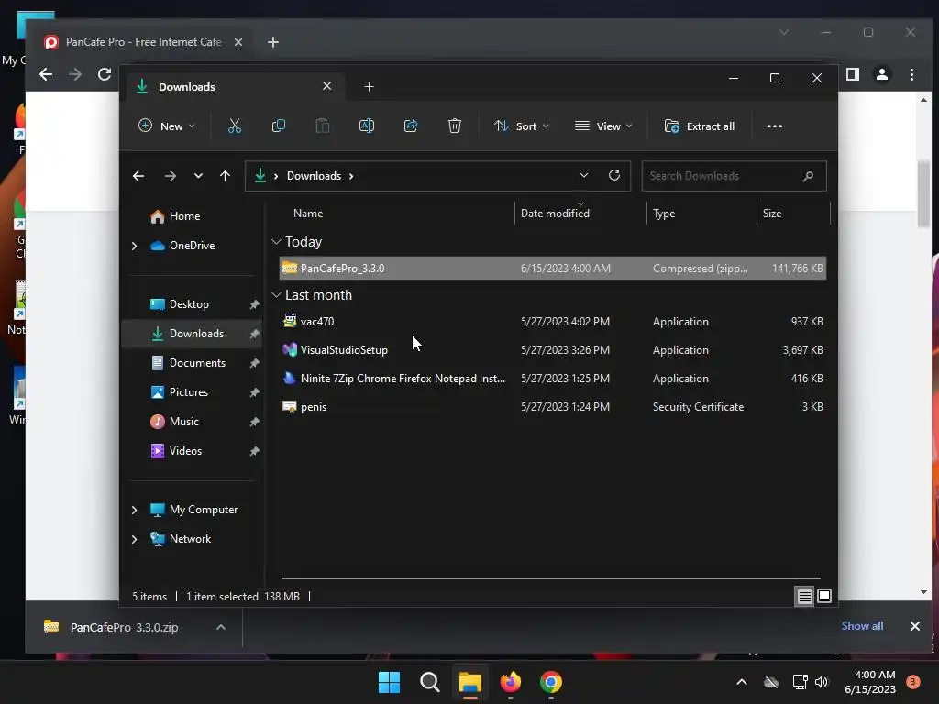Open recent locations dropdown arrow
939x704 pixels.
198,176
